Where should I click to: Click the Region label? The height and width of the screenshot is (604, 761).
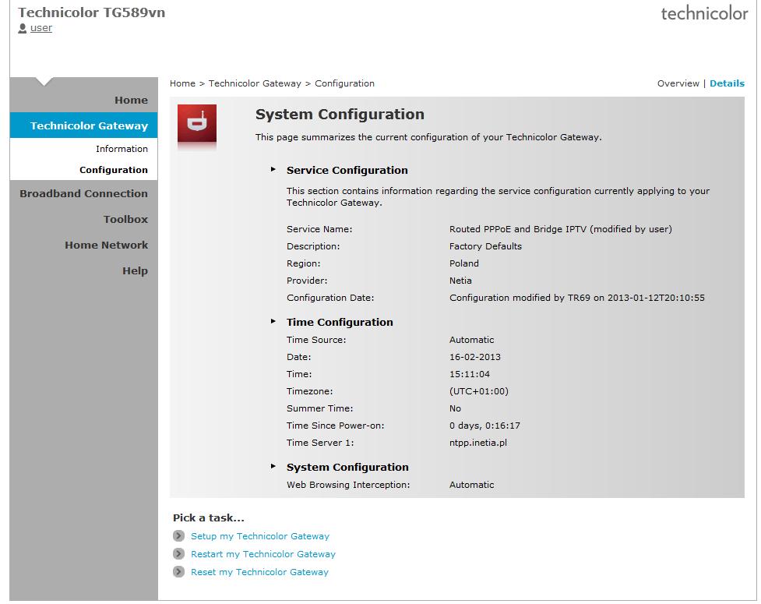303,263
